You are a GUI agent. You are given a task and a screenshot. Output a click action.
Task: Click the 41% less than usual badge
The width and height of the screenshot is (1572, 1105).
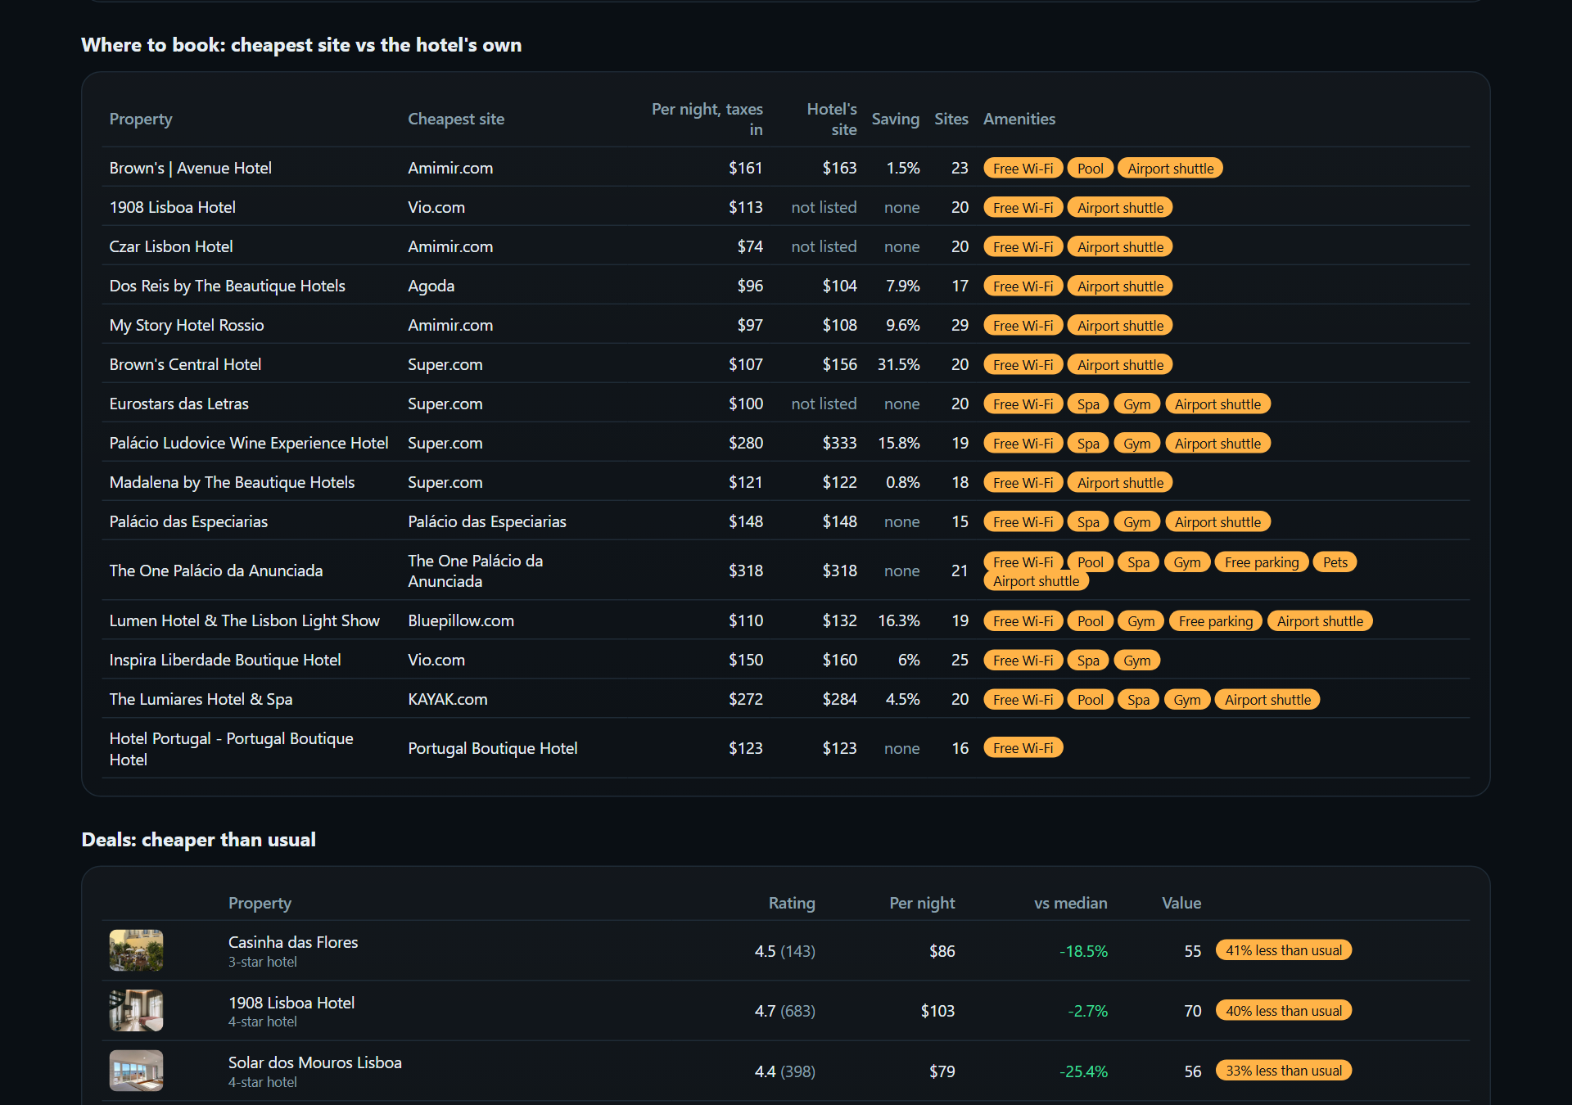[x=1283, y=950]
